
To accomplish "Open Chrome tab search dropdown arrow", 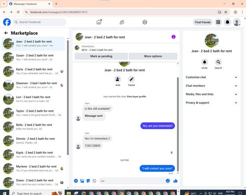I will tap(3, 4).
